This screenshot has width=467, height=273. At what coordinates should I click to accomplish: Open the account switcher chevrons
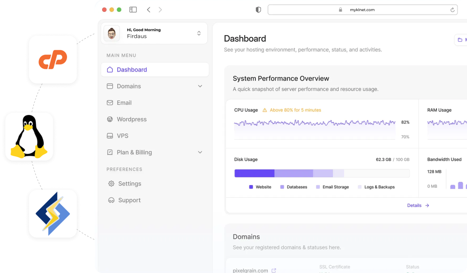(x=199, y=33)
